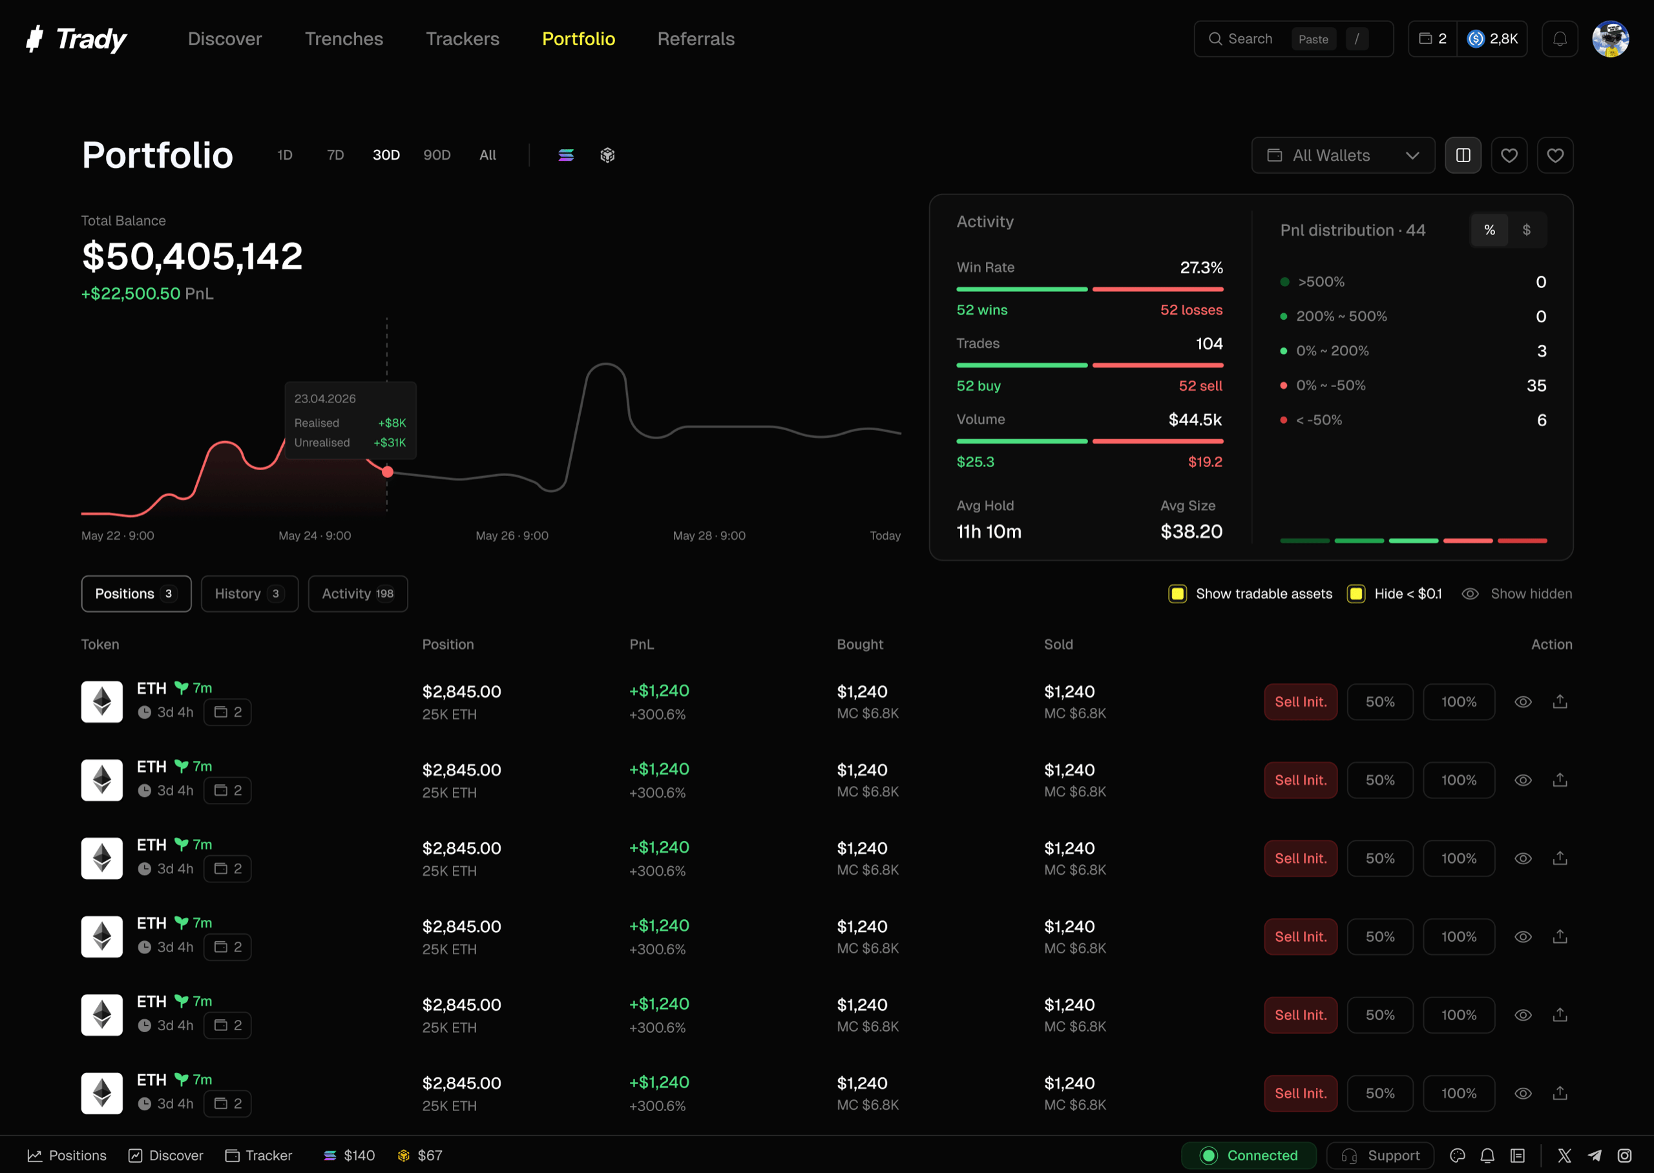This screenshot has height=1173, width=1654.
Task: Select the BNB chain filter icon
Action: (x=607, y=155)
